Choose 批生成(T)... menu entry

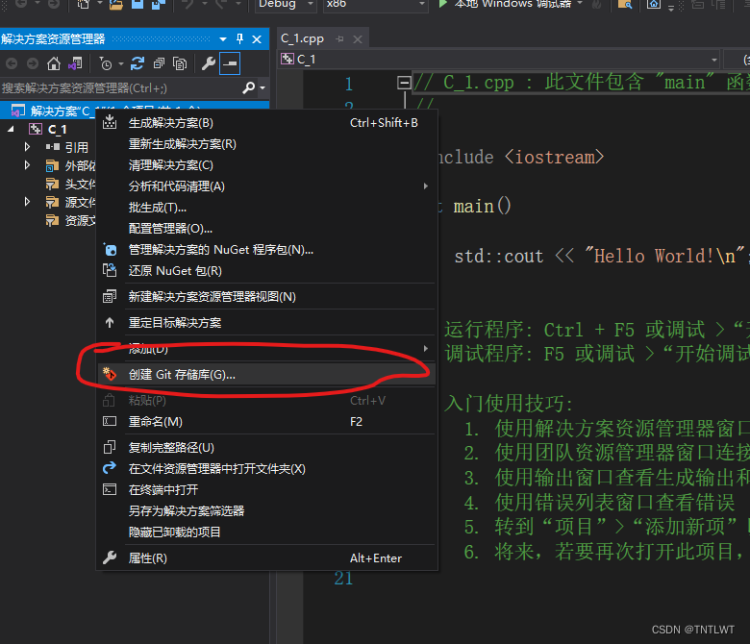[x=267, y=207]
